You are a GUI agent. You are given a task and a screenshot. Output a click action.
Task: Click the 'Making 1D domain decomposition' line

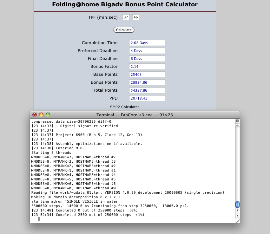(76, 197)
